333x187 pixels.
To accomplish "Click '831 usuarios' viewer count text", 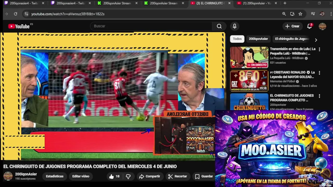I will coord(278,63).
